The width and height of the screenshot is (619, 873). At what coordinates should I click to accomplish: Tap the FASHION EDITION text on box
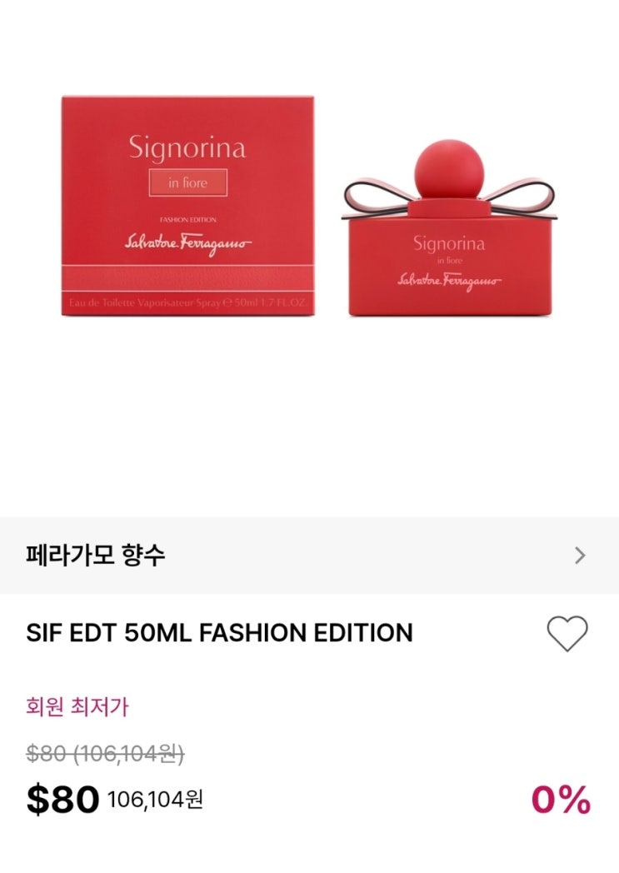point(188,220)
